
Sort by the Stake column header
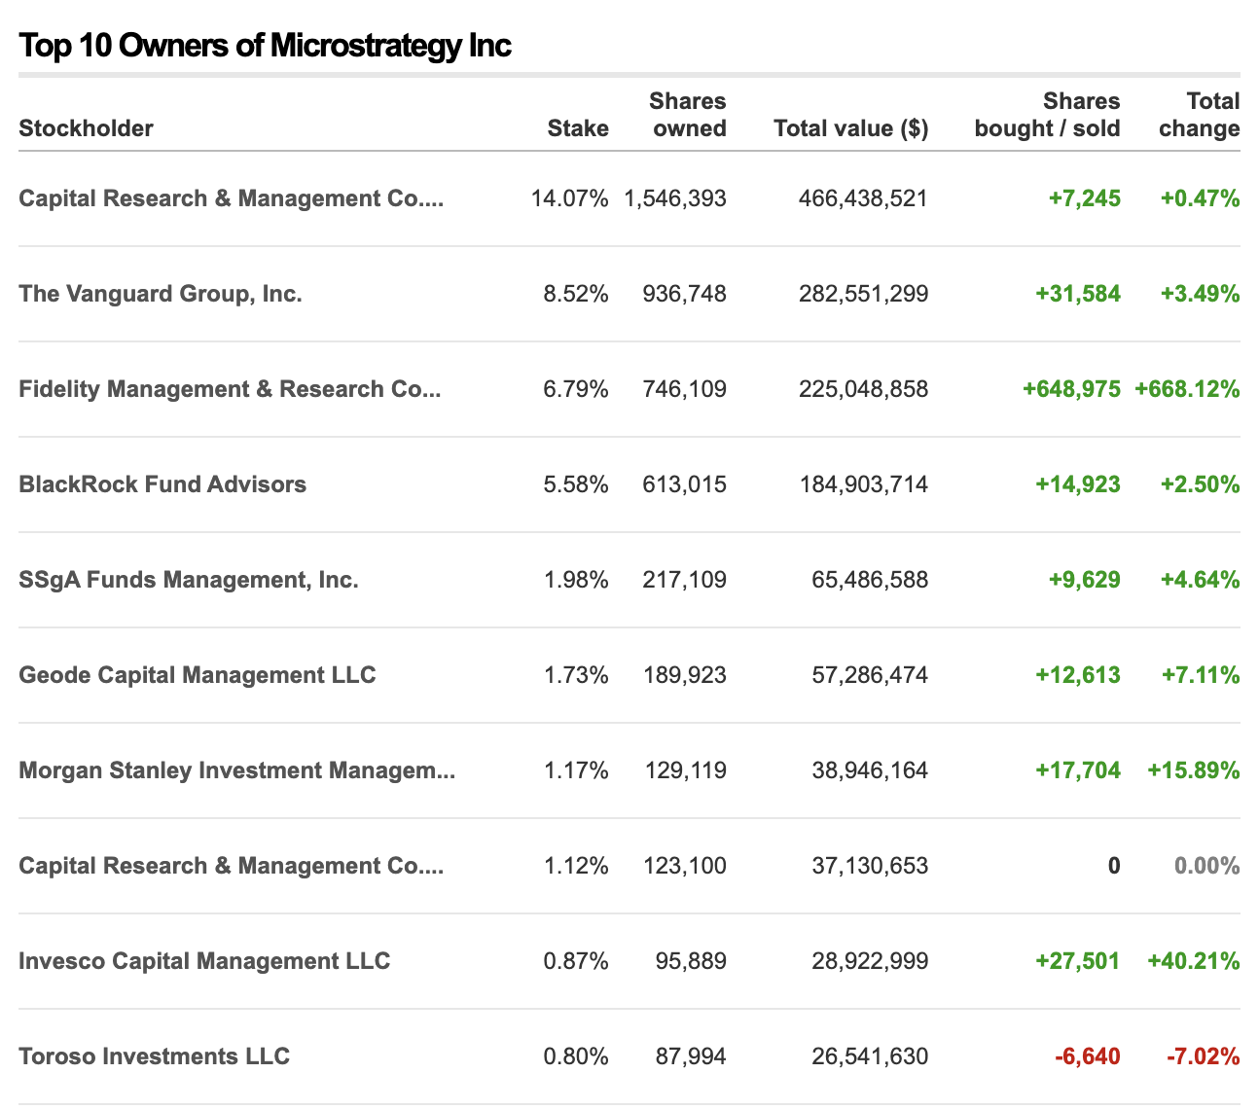[x=578, y=128]
